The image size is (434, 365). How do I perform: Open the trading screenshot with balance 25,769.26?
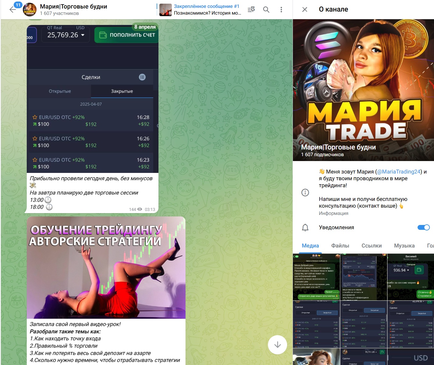(x=93, y=99)
